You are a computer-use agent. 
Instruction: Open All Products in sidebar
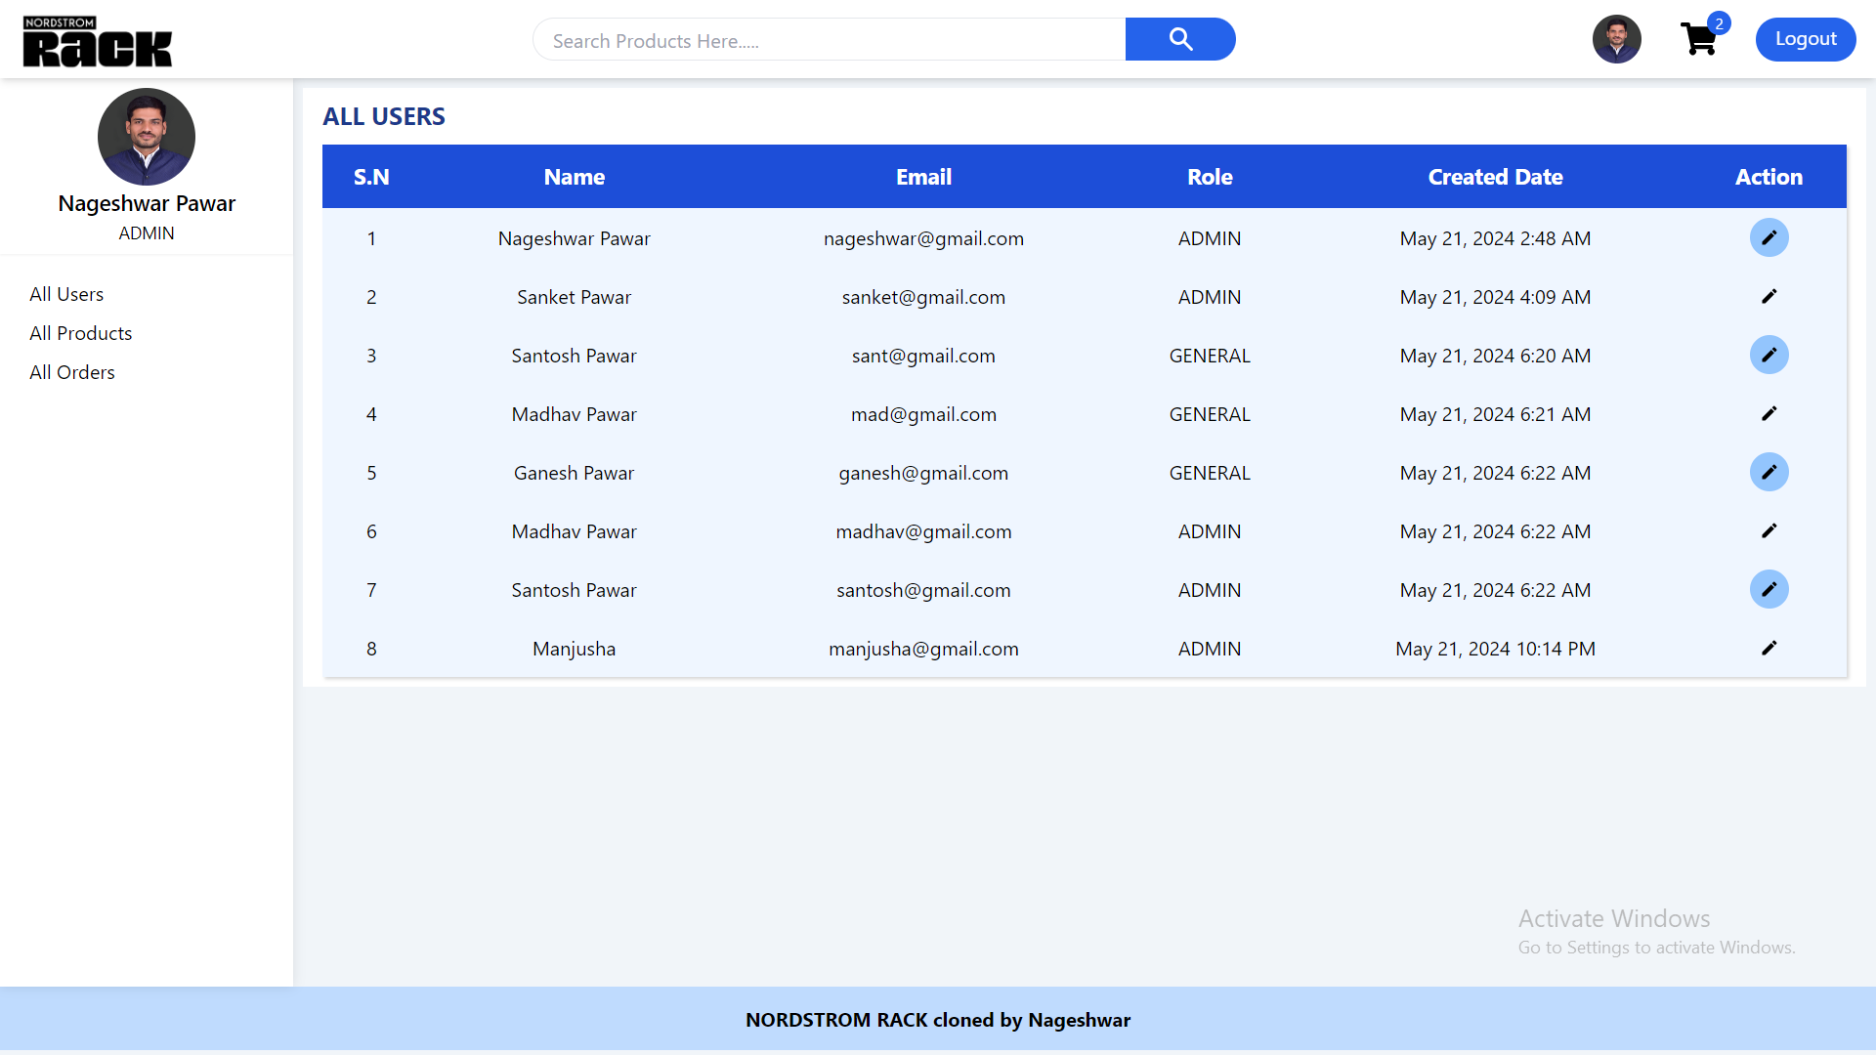pyautogui.click(x=80, y=333)
